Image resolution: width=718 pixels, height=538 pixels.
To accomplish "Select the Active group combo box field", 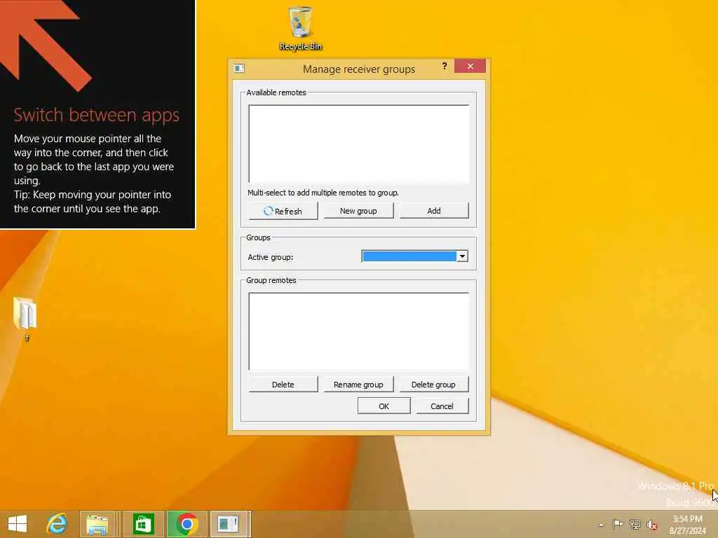I will click(414, 256).
